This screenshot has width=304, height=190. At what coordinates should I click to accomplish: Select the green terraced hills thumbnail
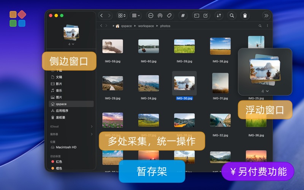tap(149, 120)
